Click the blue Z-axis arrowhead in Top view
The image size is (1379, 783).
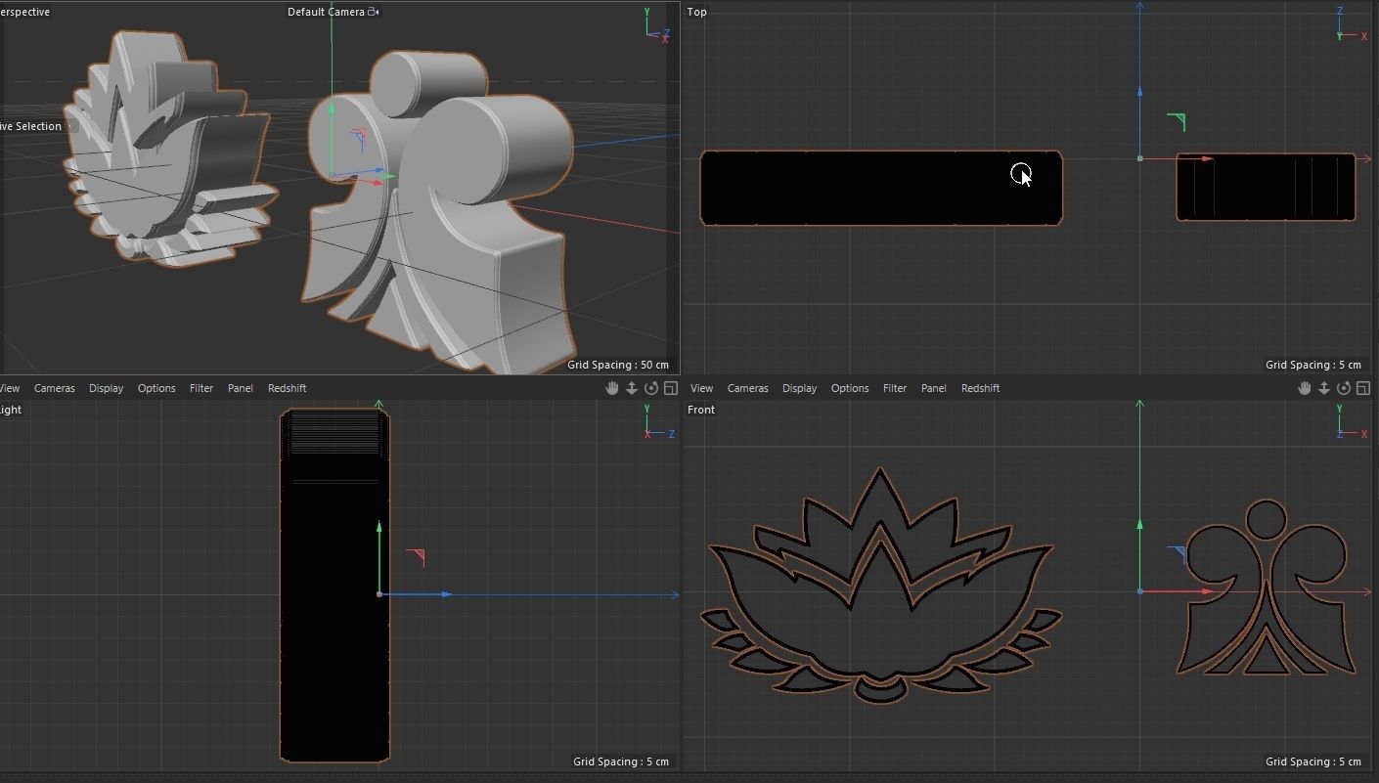1140,92
